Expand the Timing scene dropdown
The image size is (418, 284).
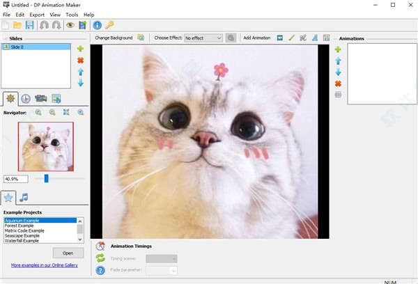coord(161,258)
